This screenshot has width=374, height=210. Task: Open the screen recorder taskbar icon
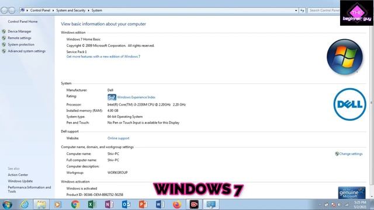(194, 205)
